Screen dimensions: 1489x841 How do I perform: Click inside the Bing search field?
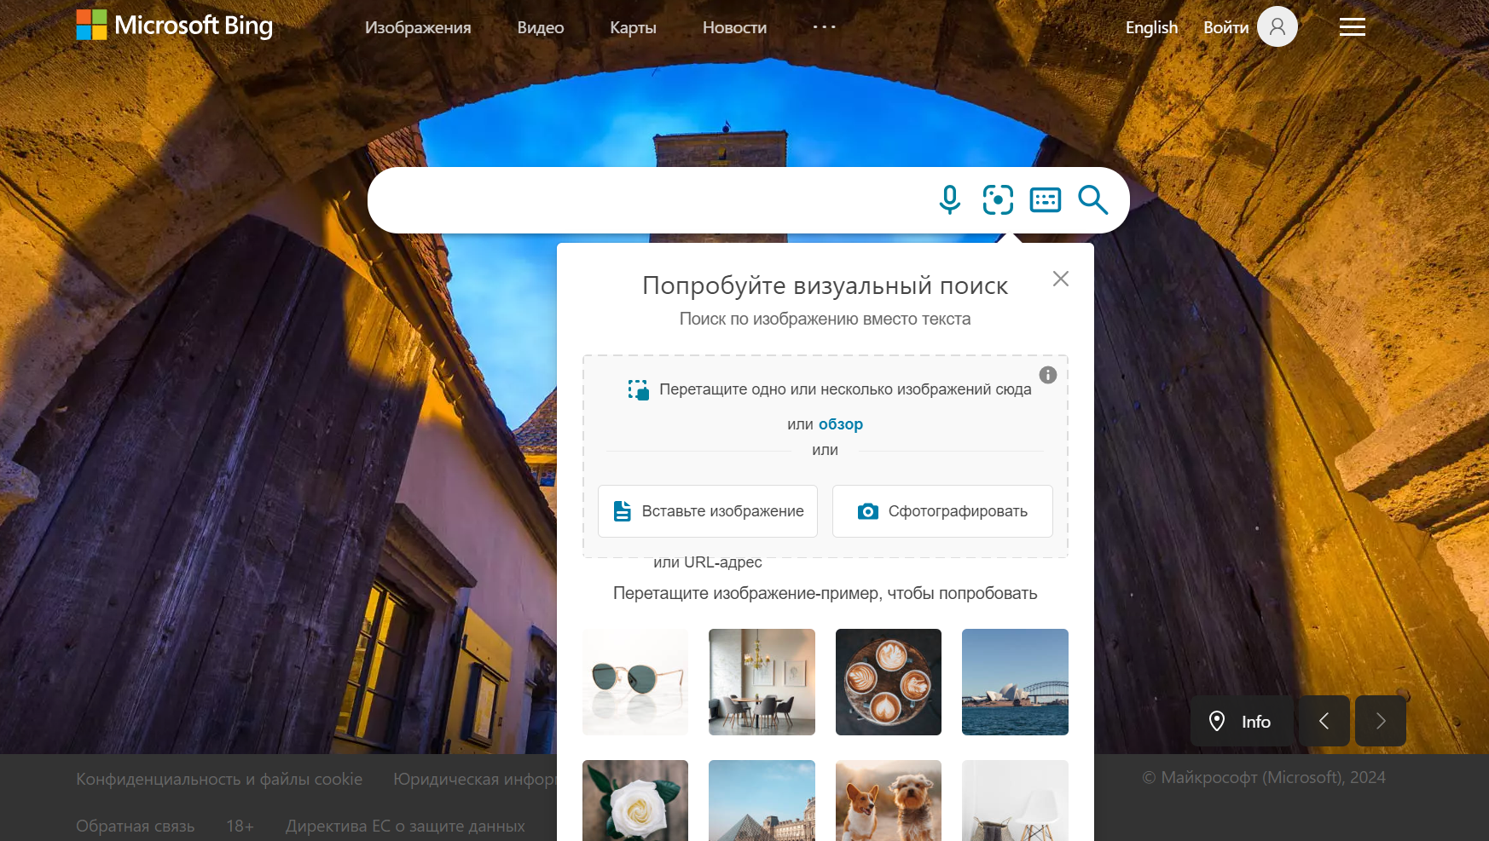coord(648,200)
